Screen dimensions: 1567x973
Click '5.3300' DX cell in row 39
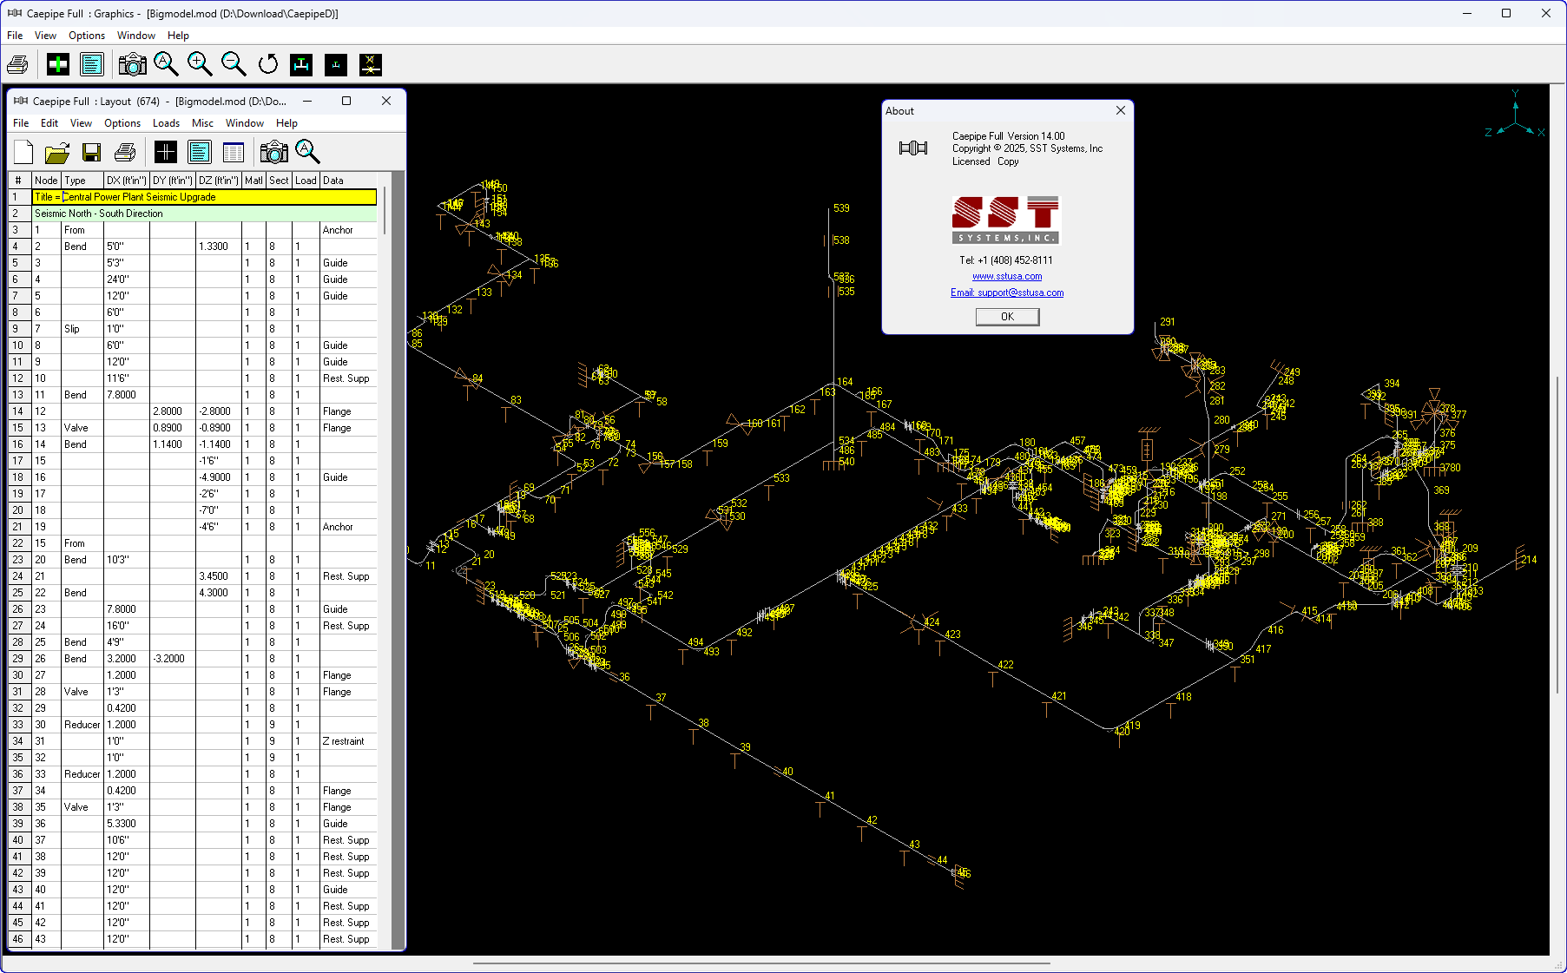tap(126, 824)
